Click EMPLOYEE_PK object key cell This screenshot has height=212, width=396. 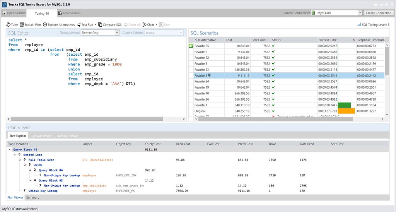tap(125, 191)
